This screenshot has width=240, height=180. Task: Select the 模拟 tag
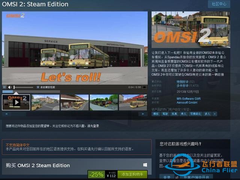pos(156,114)
